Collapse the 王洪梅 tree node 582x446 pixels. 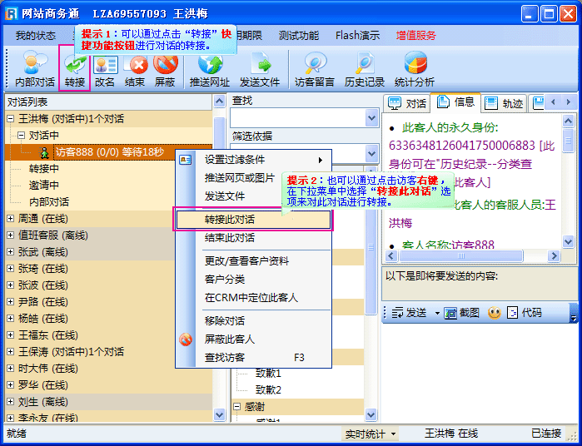[x=11, y=119]
